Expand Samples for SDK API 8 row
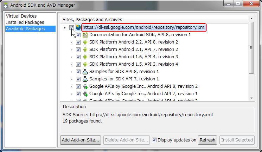Image resolution: width=262 pixels, height=152 pixels. tap(71, 72)
